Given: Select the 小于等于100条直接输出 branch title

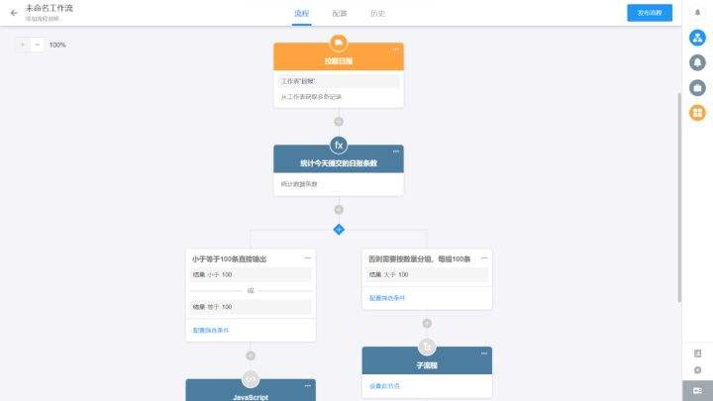Looking at the screenshot, I should point(229,258).
